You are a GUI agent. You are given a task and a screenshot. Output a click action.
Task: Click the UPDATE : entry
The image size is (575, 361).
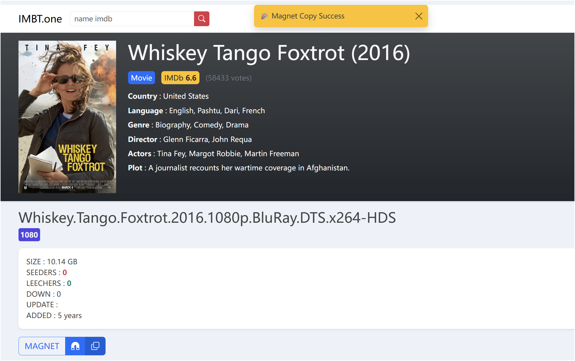coord(42,305)
